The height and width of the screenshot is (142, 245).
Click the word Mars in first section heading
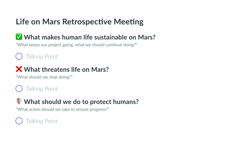(x=147, y=37)
